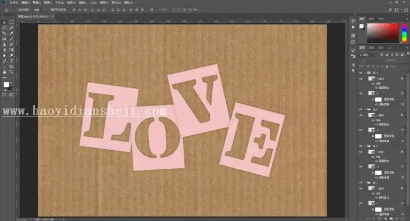The width and height of the screenshot is (410, 221).
Task: Open the 滤镜 (Filter) menu
Action: 83,2
